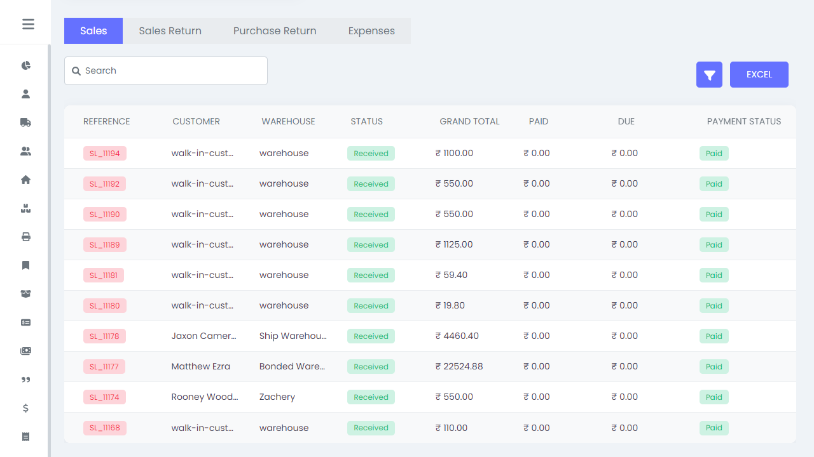Click the Payment Status column header

click(743, 121)
